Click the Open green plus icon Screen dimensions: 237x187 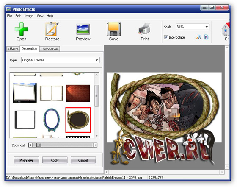[22, 29]
